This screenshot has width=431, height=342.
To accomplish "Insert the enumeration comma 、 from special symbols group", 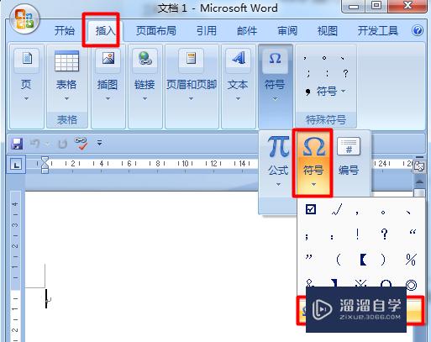I will [343, 58].
